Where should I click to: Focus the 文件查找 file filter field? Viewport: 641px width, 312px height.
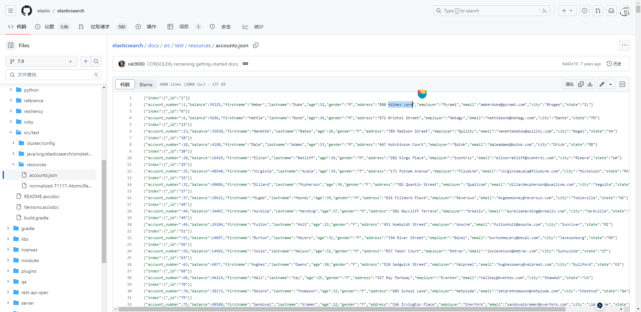point(53,75)
